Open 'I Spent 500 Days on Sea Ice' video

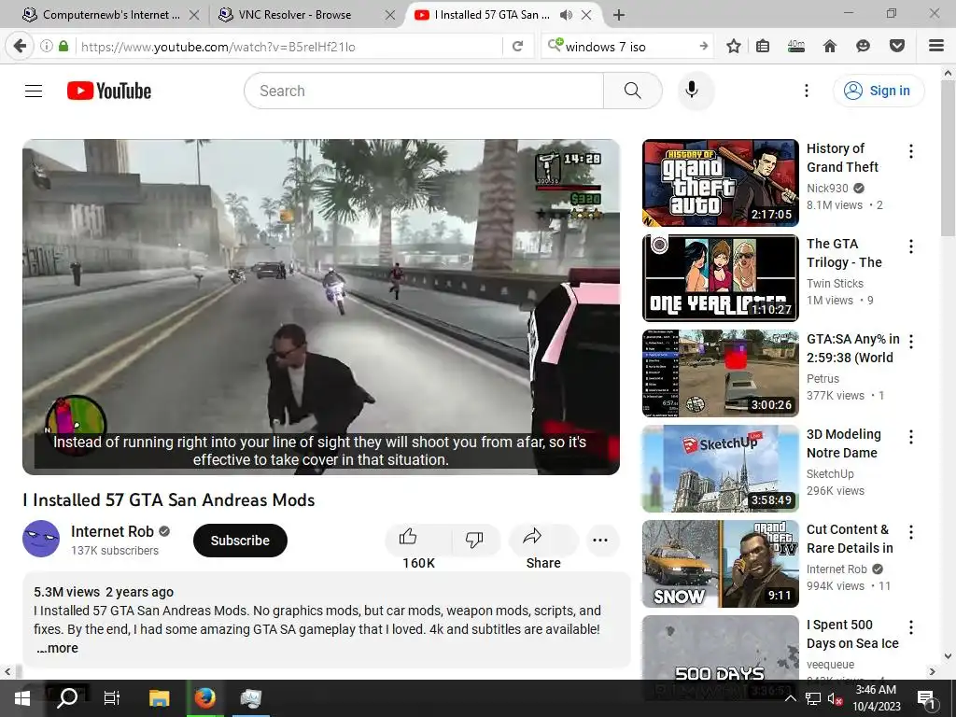coord(852,634)
